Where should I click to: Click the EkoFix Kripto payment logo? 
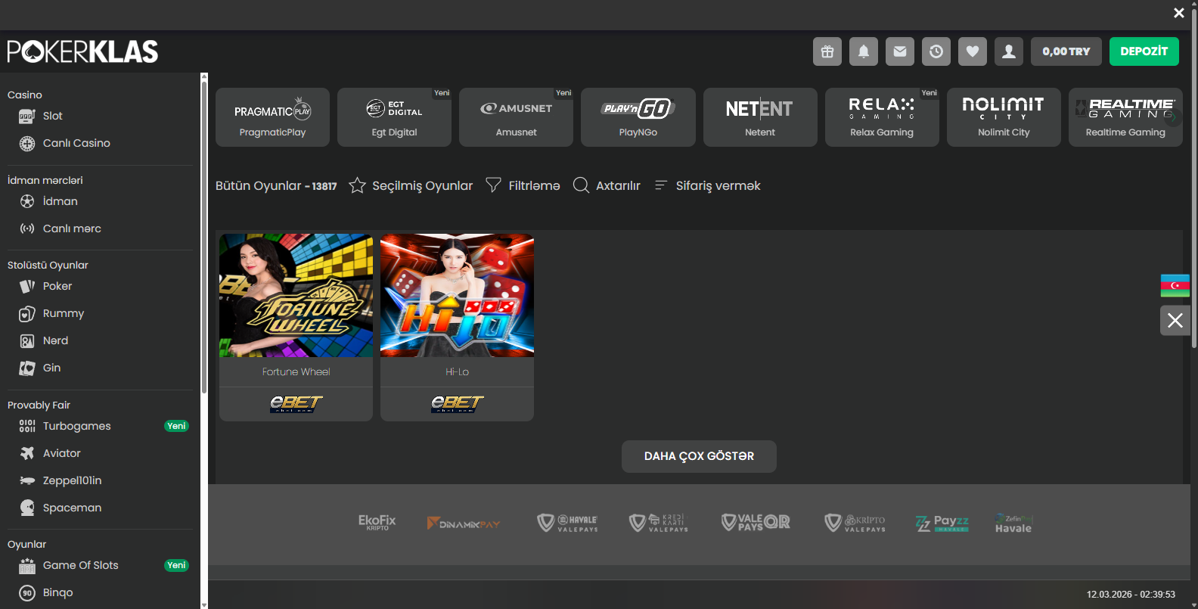click(377, 523)
